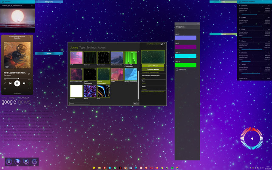Toggle the 30FPS Lock checkbox
Viewport: 272px width, 170px height.
pyautogui.click(x=177, y=70)
